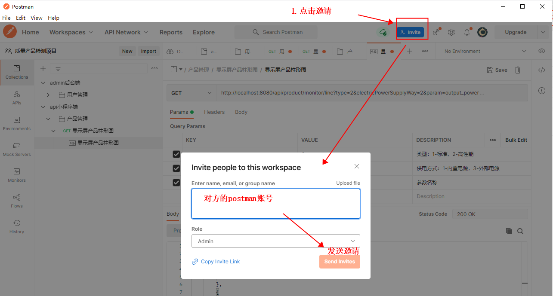Click the Save button
The width and height of the screenshot is (553, 296).
pyautogui.click(x=497, y=70)
